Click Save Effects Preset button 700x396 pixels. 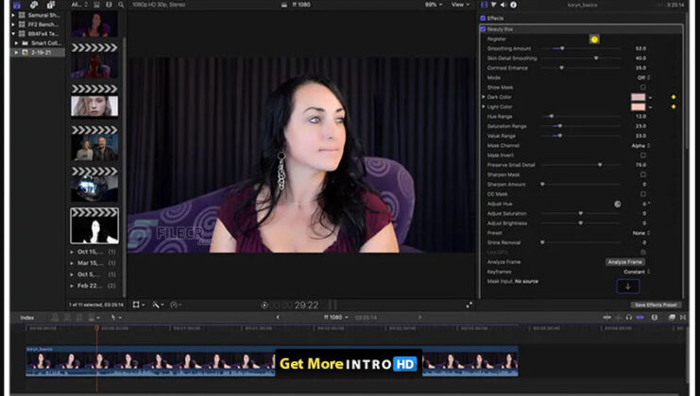pos(655,305)
